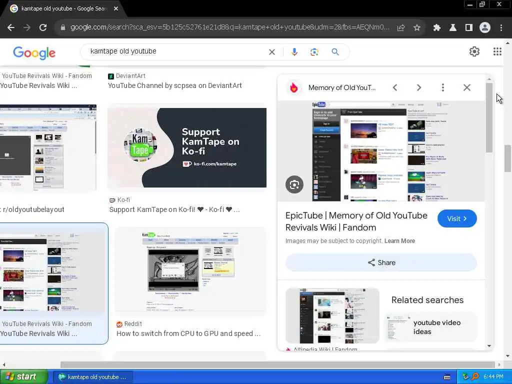Click the address bar URL

(229, 27)
